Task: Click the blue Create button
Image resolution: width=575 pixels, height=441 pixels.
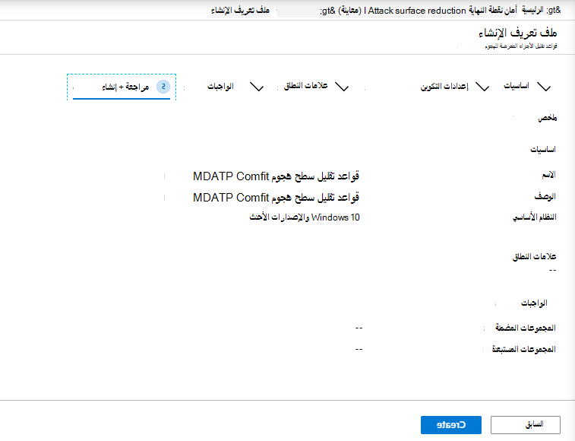Action: point(451,425)
